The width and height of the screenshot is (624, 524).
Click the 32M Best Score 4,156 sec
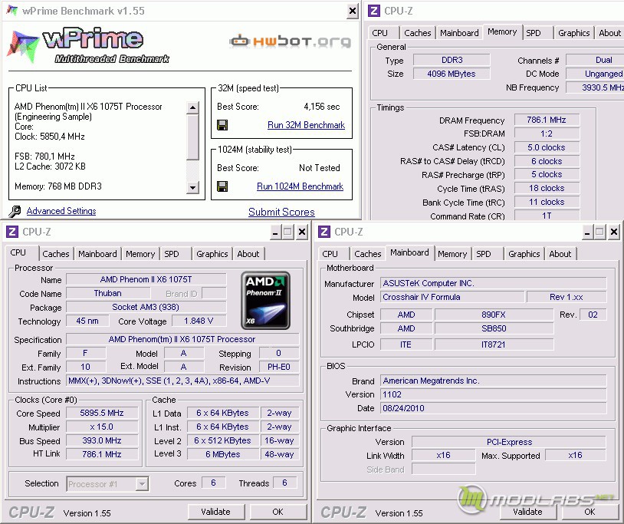tap(321, 107)
